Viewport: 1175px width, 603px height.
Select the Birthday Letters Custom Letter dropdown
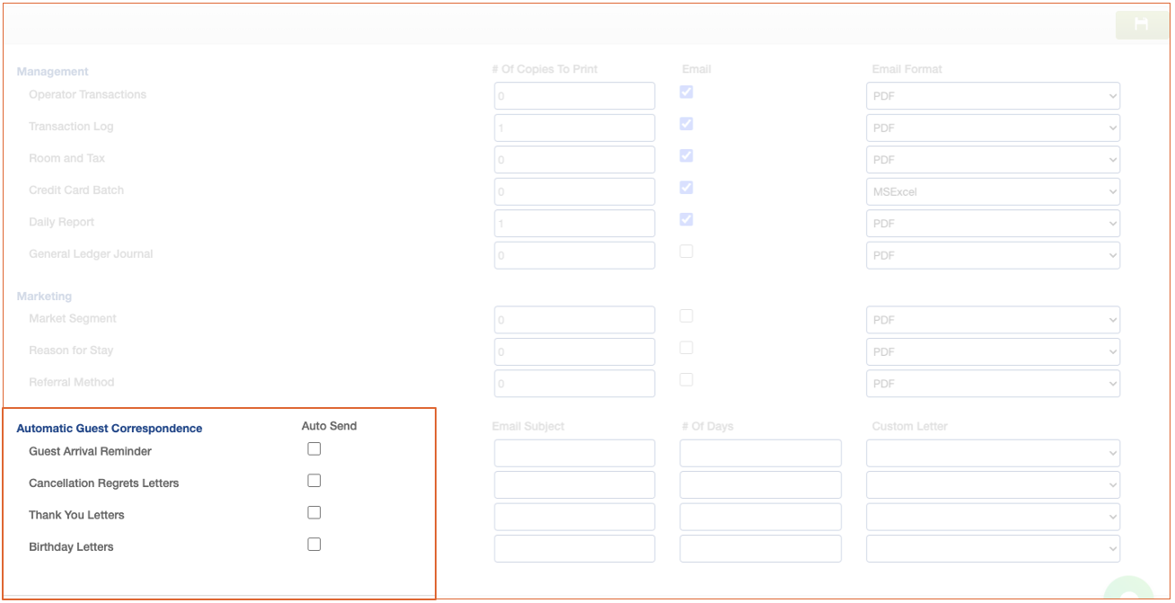993,548
